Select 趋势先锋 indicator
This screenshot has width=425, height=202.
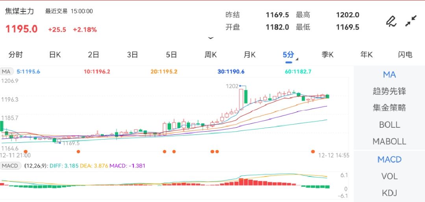390,91
